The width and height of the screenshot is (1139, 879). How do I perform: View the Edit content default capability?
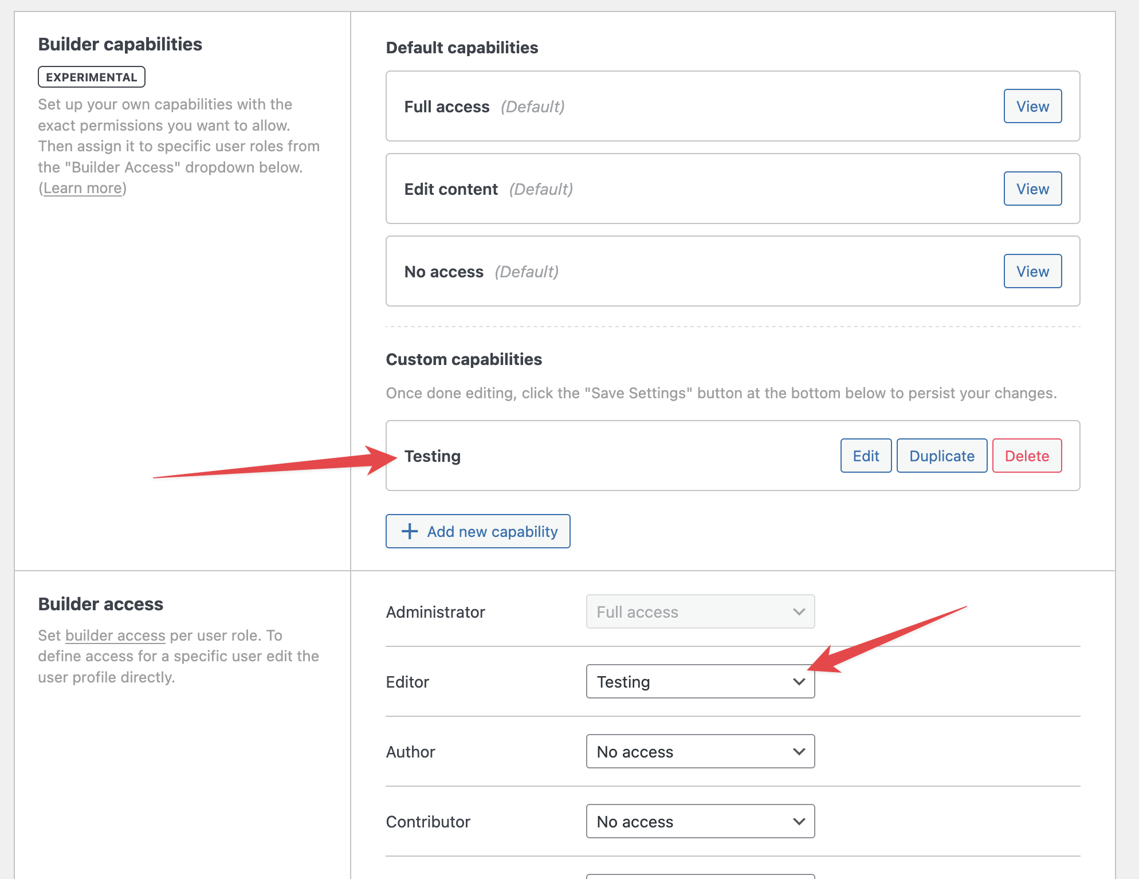pyautogui.click(x=1032, y=189)
